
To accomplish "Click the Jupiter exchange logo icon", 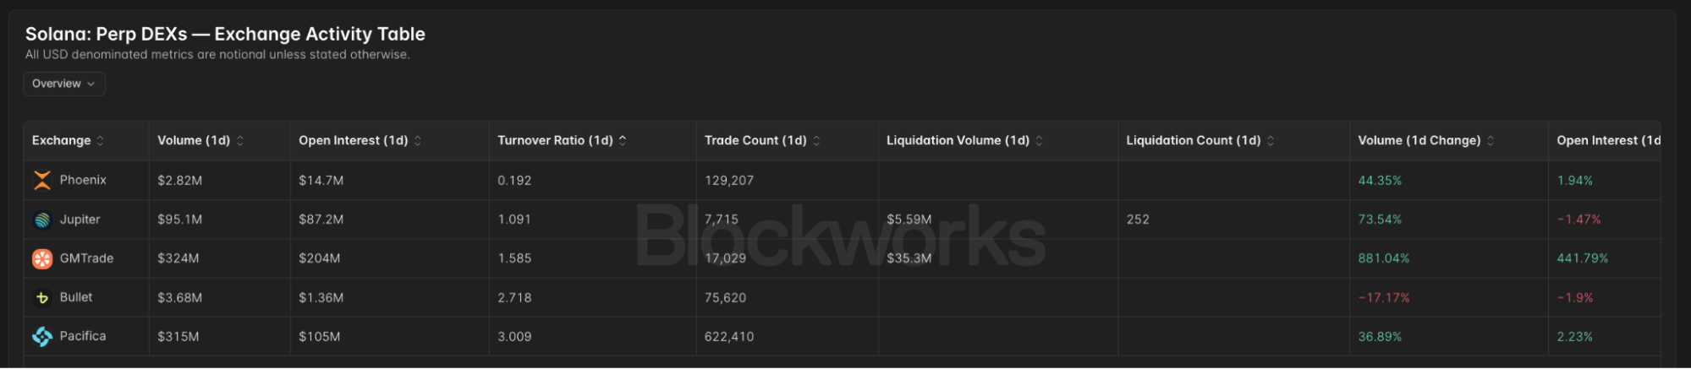I will 42,220.
